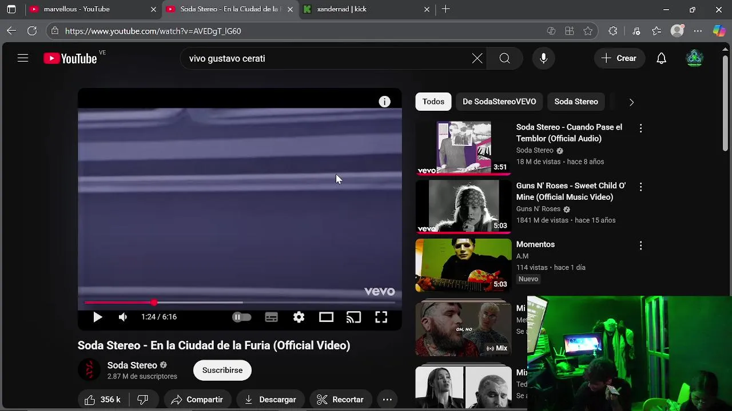This screenshot has height=411, width=732.
Task: Select De SodaStereoVEVO filter chip
Action: click(x=499, y=102)
